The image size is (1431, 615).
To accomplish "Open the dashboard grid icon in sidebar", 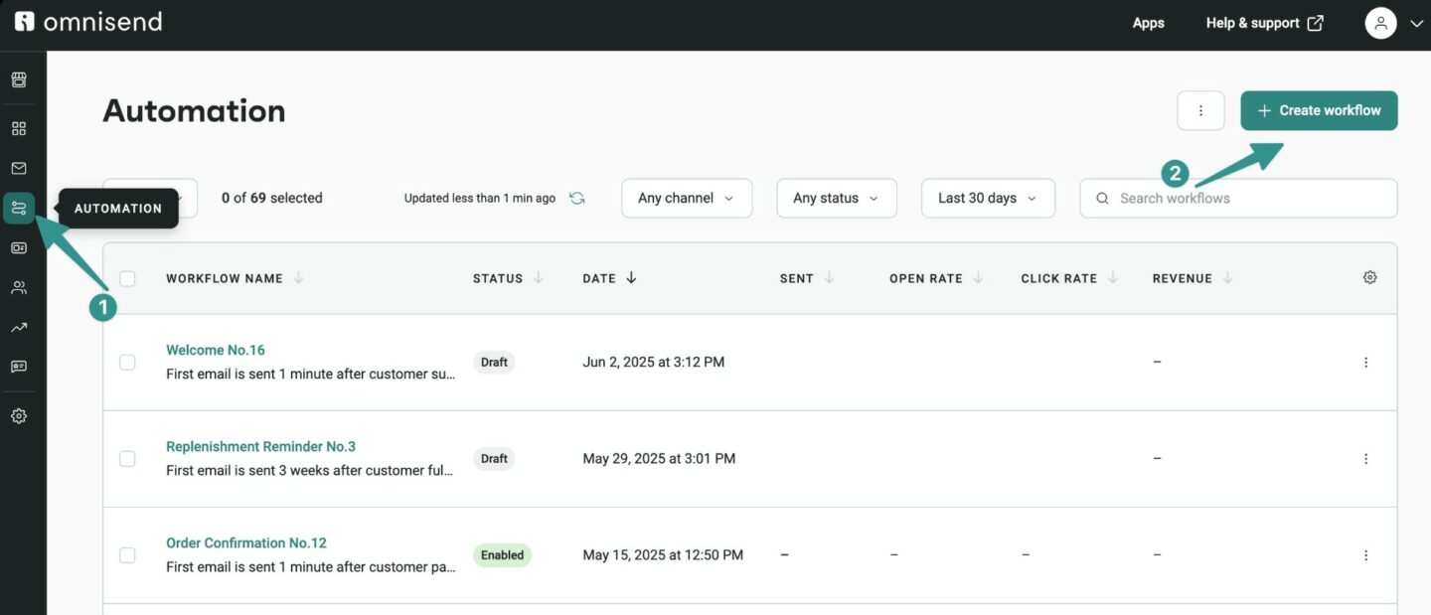I will pyautogui.click(x=19, y=128).
